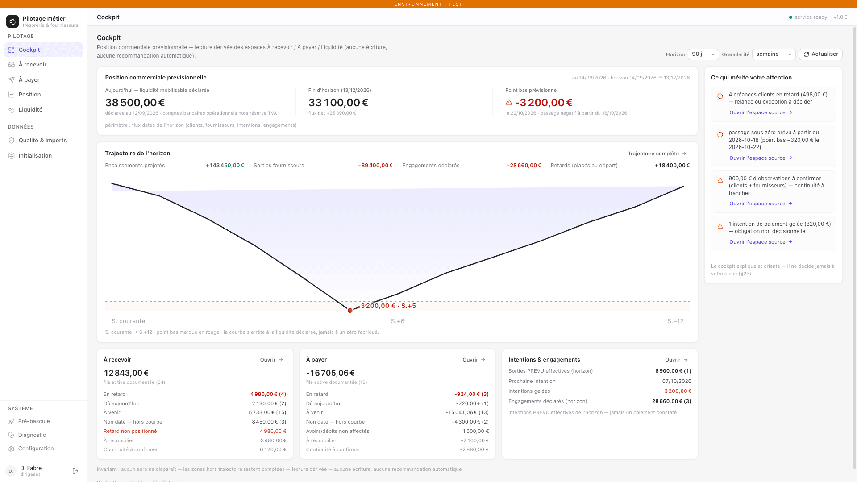Click the page vertical scrollbar

[x=855, y=248]
